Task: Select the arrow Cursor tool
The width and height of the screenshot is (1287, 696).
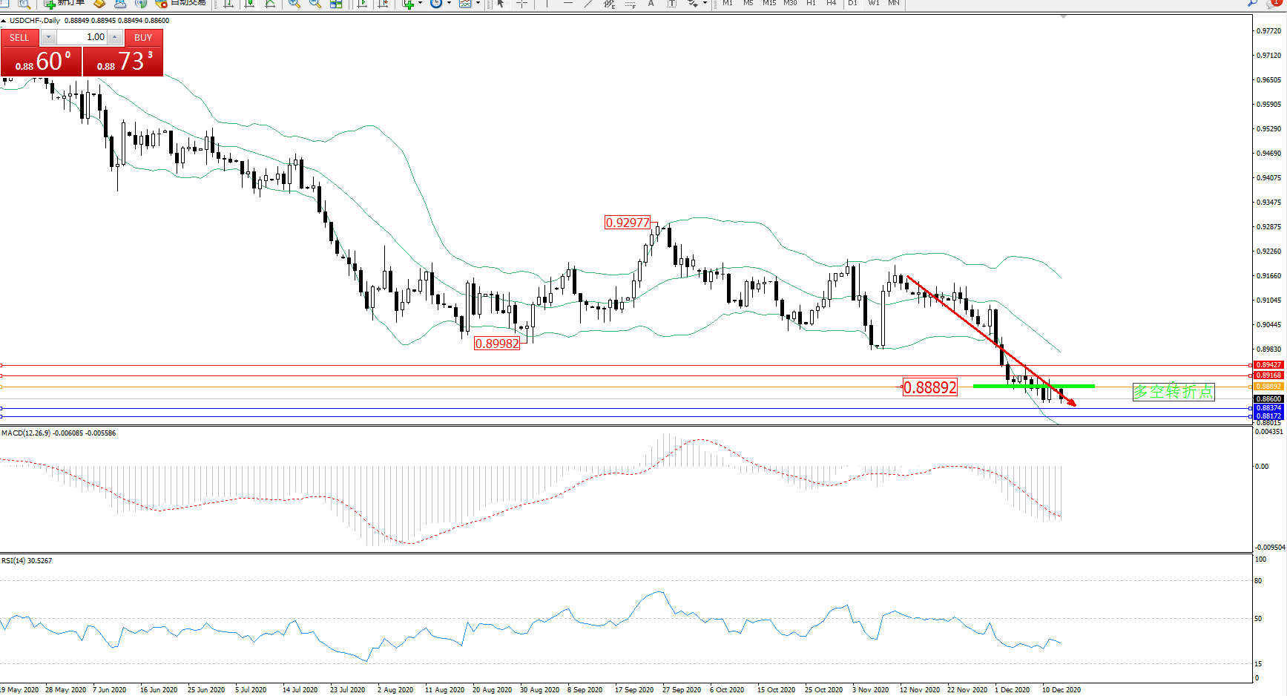Action: point(501,4)
